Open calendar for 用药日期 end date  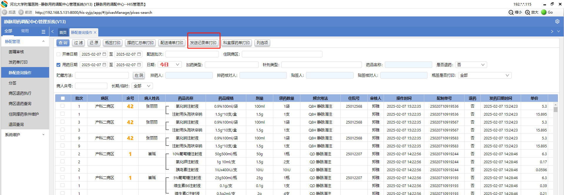pos(139,65)
